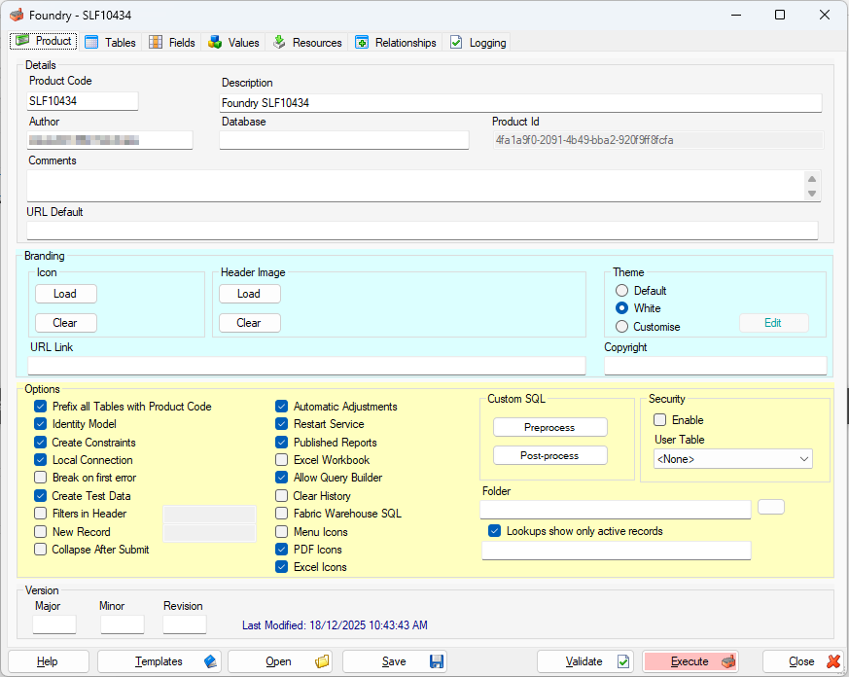Open the User Table dropdown
The height and width of the screenshot is (677, 849).
click(x=733, y=459)
